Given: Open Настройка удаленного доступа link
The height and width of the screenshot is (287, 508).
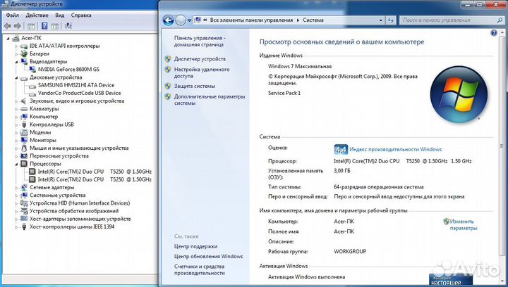Looking at the screenshot, I should click(202, 72).
